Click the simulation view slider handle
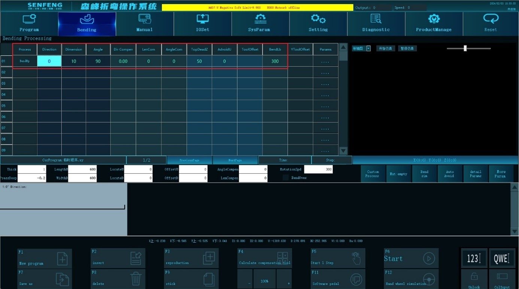This screenshot has width=519, height=289. point(465,48)
